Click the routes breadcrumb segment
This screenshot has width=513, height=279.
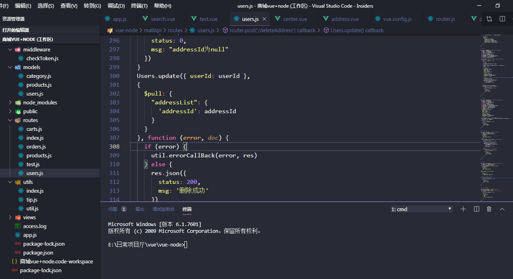tap(175, 30)
